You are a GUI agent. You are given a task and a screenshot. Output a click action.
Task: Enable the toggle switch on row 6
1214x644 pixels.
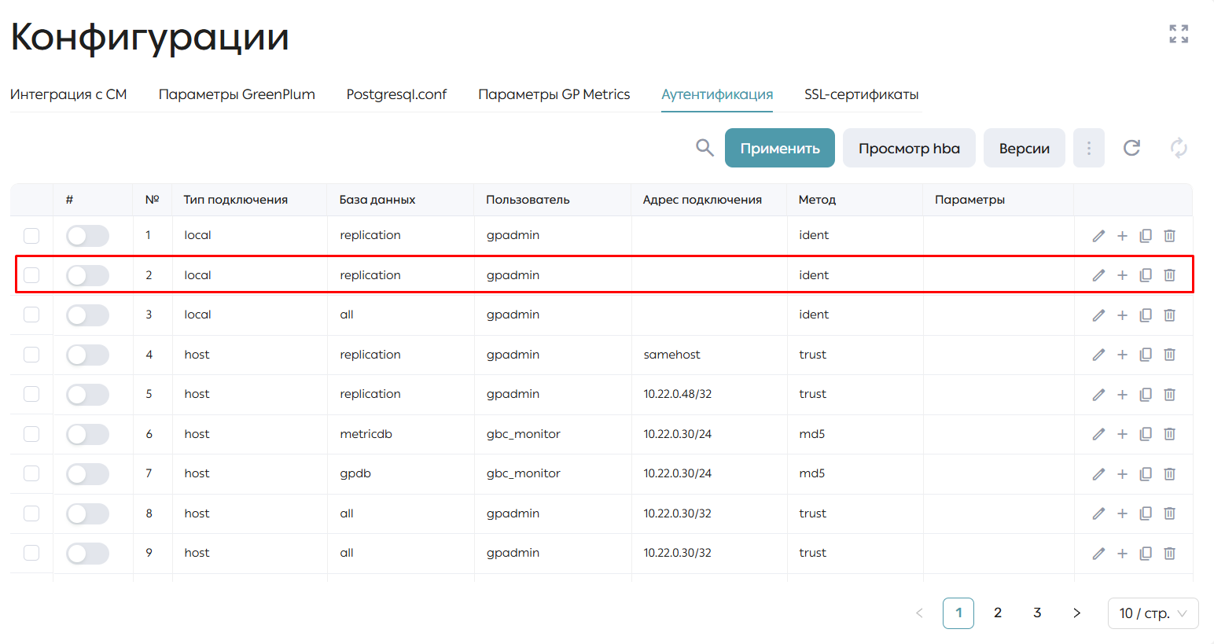point(87,434)
